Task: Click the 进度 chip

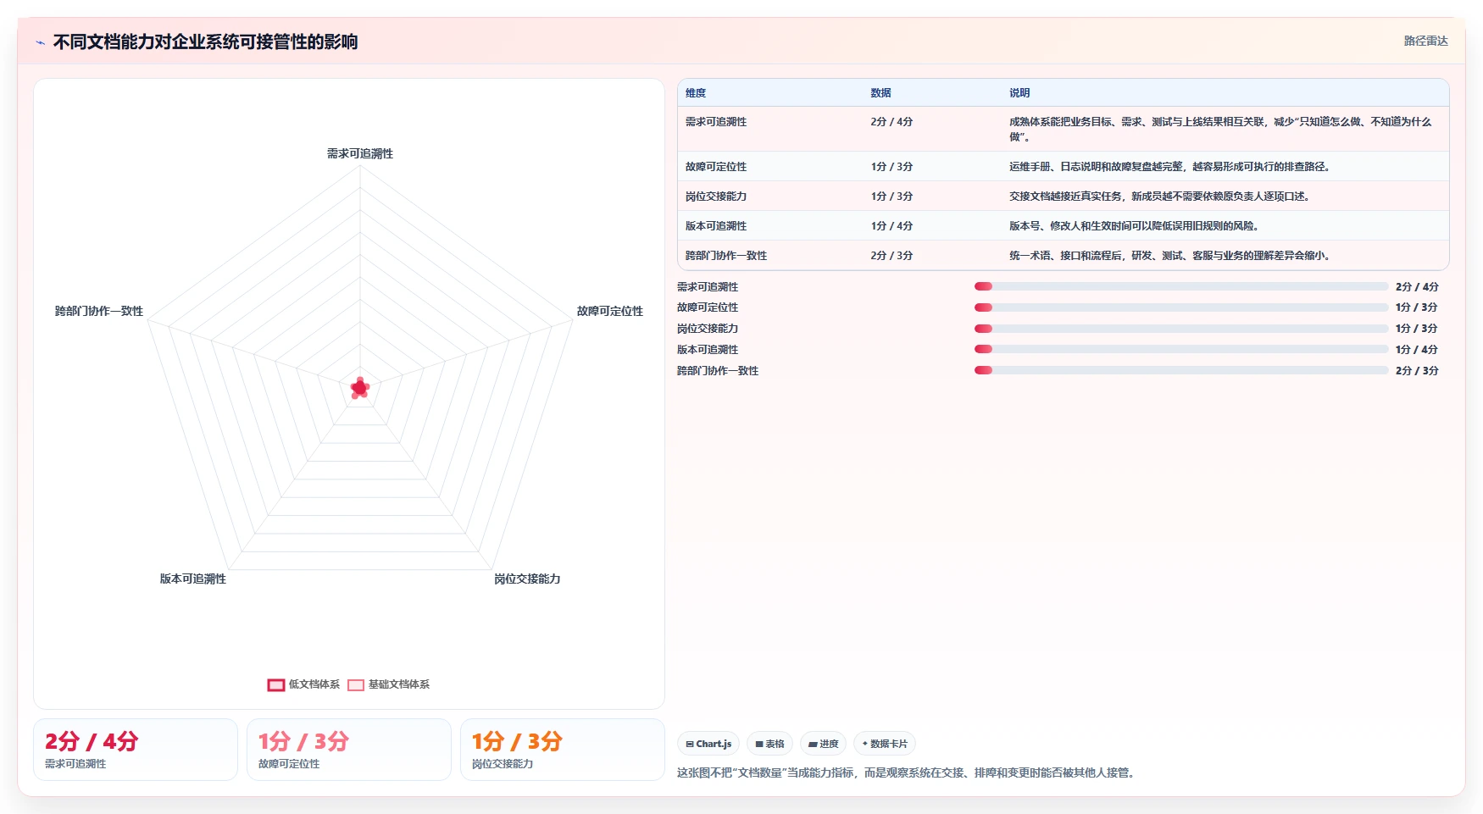Action: coord(823,744)
